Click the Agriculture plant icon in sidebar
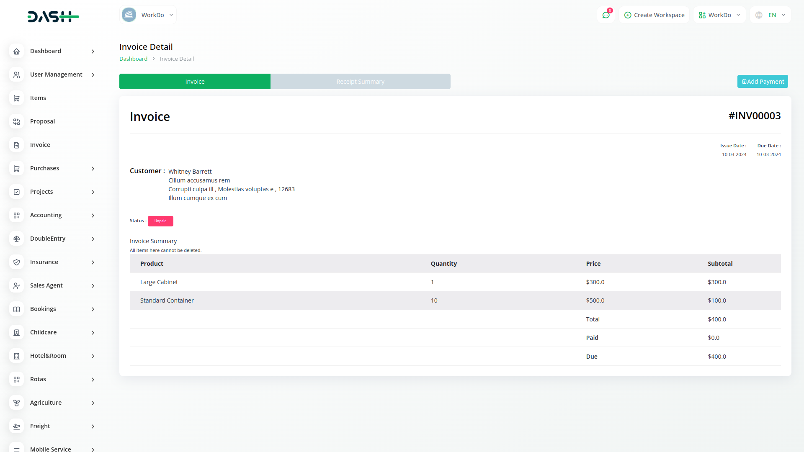 16,403
